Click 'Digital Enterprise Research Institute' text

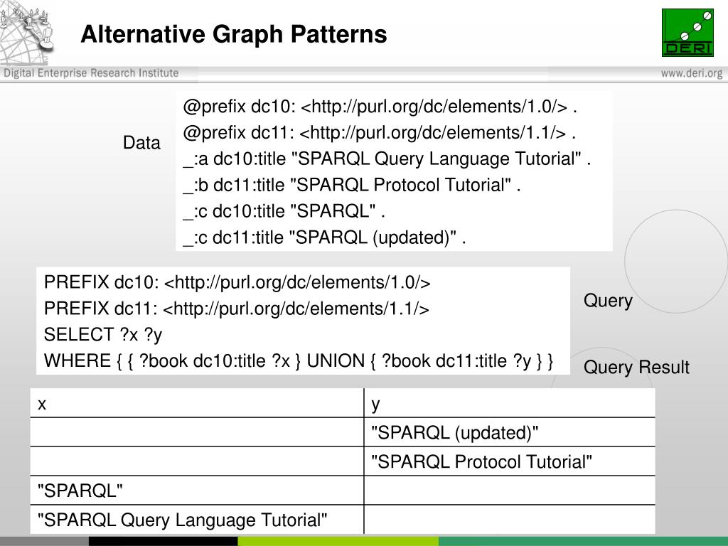pos(91,73)
